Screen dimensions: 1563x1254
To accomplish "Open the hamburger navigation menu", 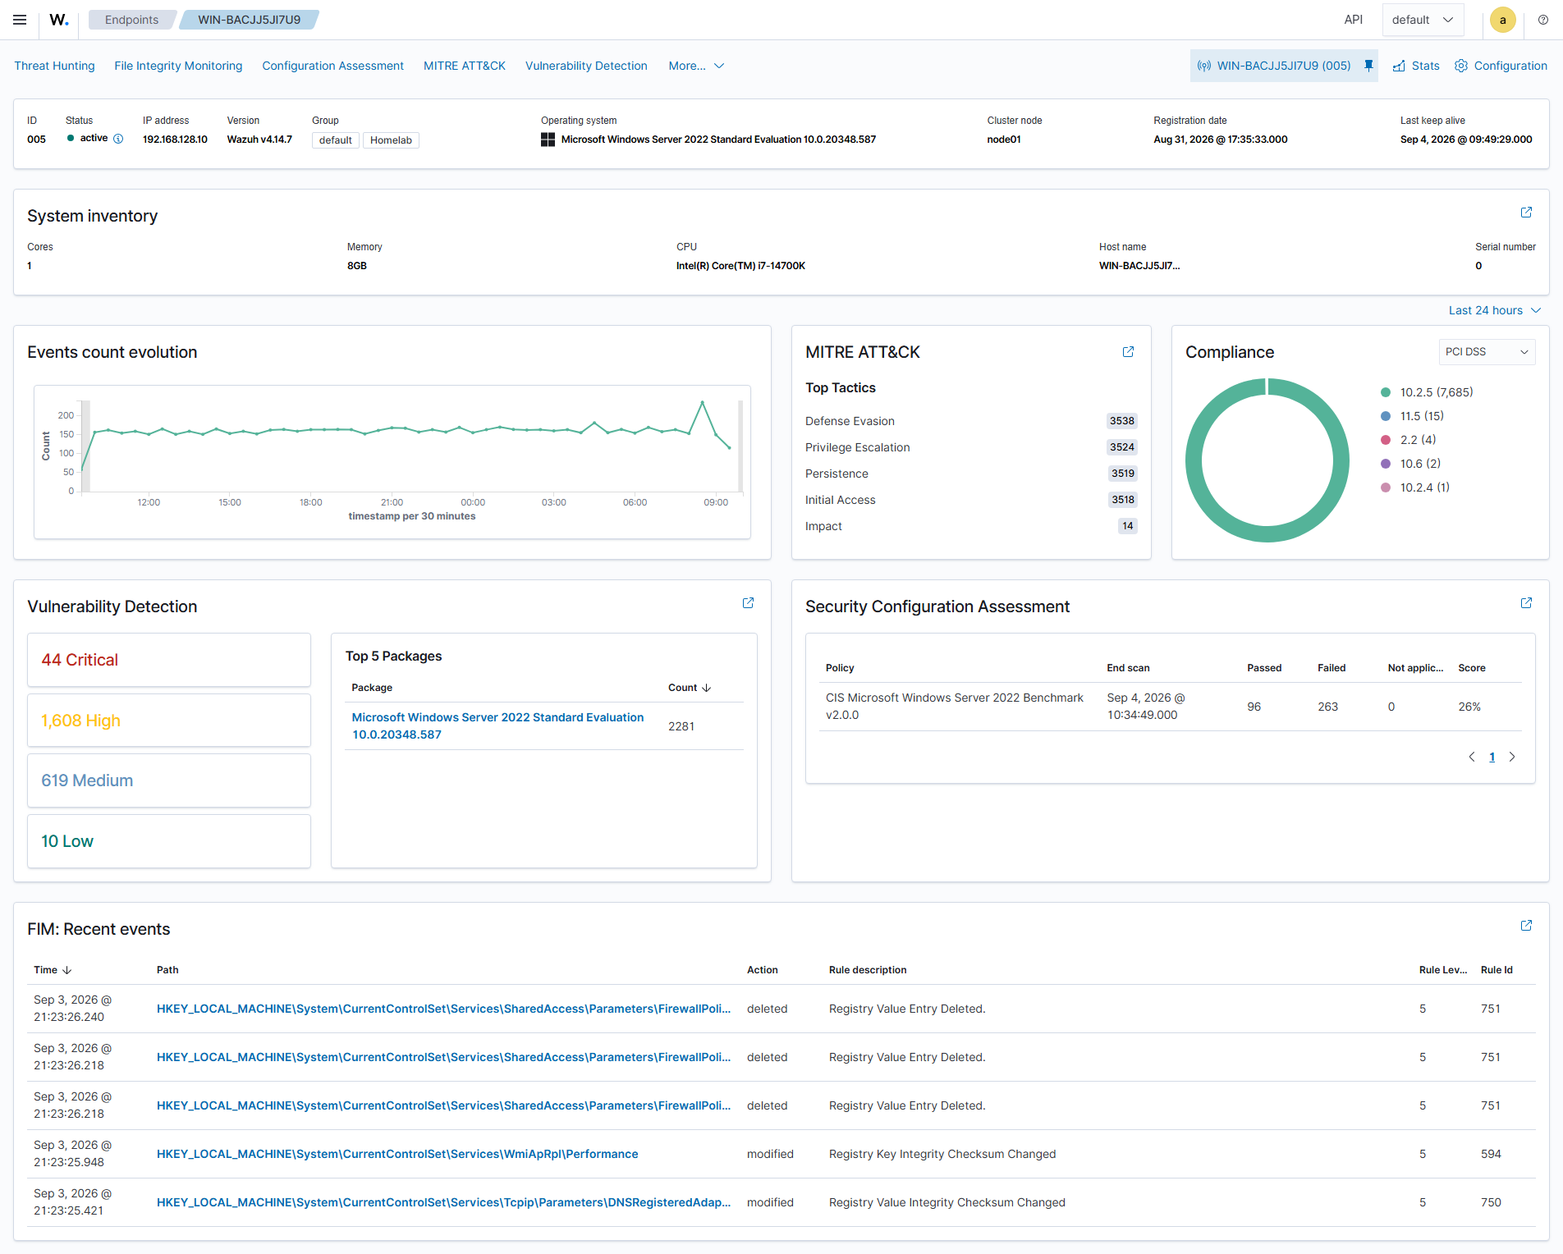I will click(x=20, y=20).
